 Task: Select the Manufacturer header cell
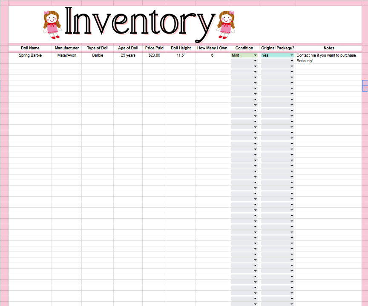click(x=66, y=48)
